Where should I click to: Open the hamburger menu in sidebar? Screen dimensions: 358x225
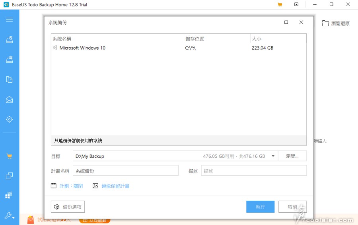coord(10,19)
